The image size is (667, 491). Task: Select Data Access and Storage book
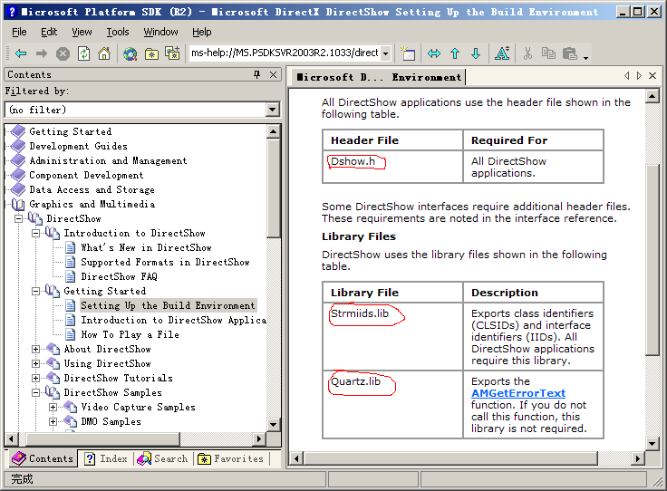click(x=92, y=190)
